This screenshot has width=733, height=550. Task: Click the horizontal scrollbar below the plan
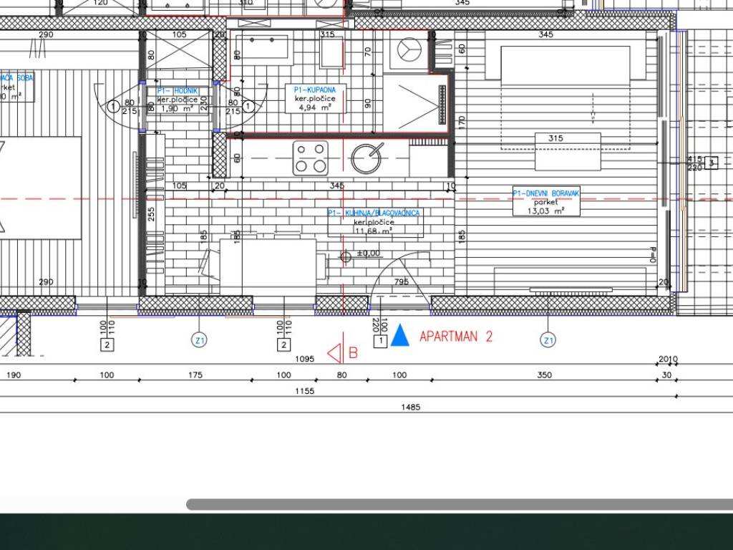tap(458, 504)
